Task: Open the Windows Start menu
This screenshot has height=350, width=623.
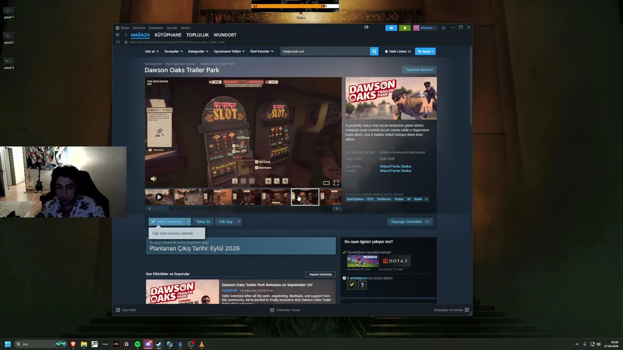Action: (x=8, y=344)
